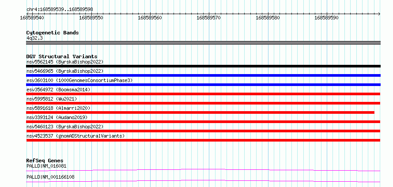Open variant nsv3393124 (Audano2019) label
393x187 pixels.
pyautogui.click(x=57, y=117)
